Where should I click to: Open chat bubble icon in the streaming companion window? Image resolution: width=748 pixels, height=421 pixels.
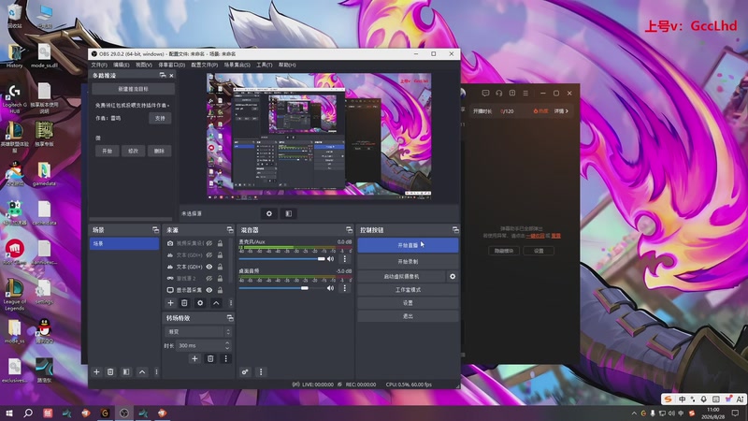tap(485, 93)
